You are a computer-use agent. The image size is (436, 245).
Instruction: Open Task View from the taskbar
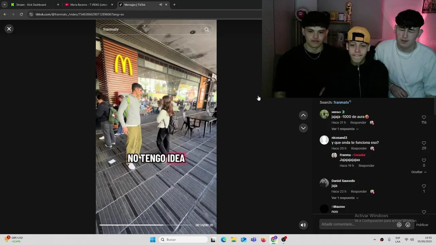point(213,240)
